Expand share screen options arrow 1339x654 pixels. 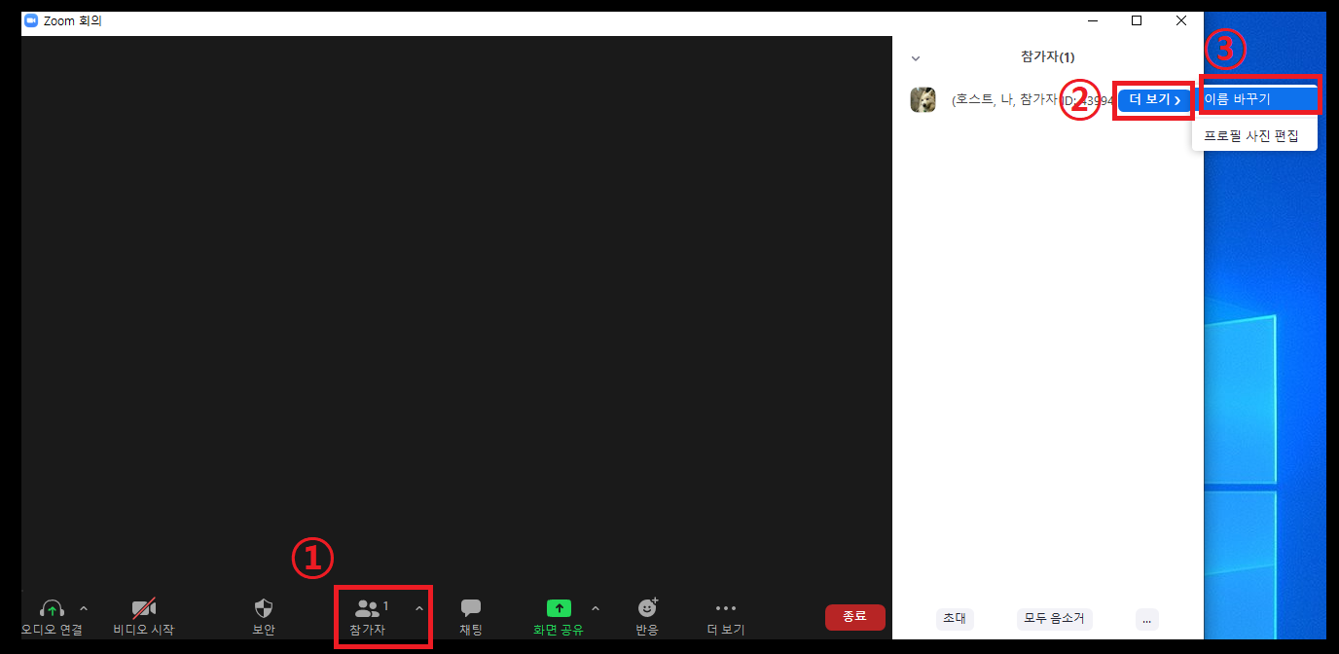596,609
